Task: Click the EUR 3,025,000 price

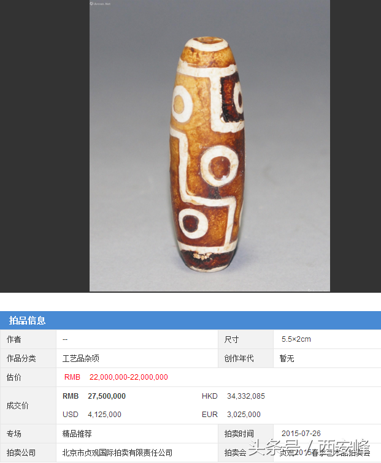Action: click(x=231, y=414)
